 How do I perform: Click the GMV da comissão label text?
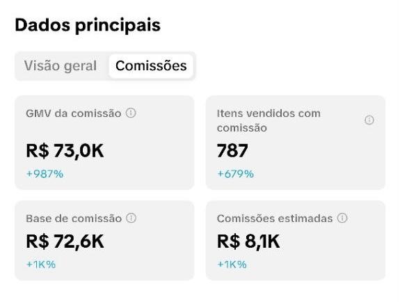74,113
